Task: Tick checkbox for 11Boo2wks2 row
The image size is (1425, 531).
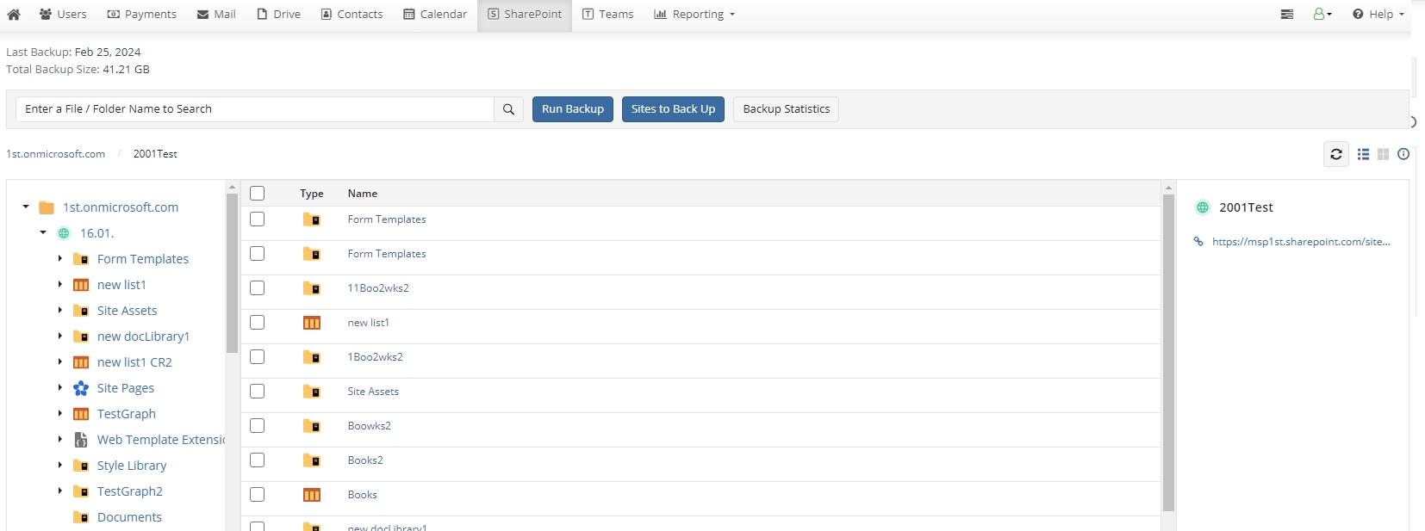Action: tap(257, 288)
